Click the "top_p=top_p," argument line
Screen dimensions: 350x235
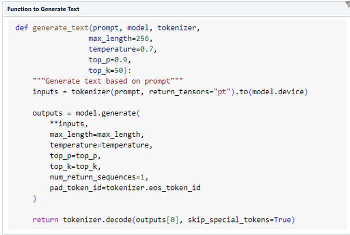pyautogui.click(x=75, y=156)
